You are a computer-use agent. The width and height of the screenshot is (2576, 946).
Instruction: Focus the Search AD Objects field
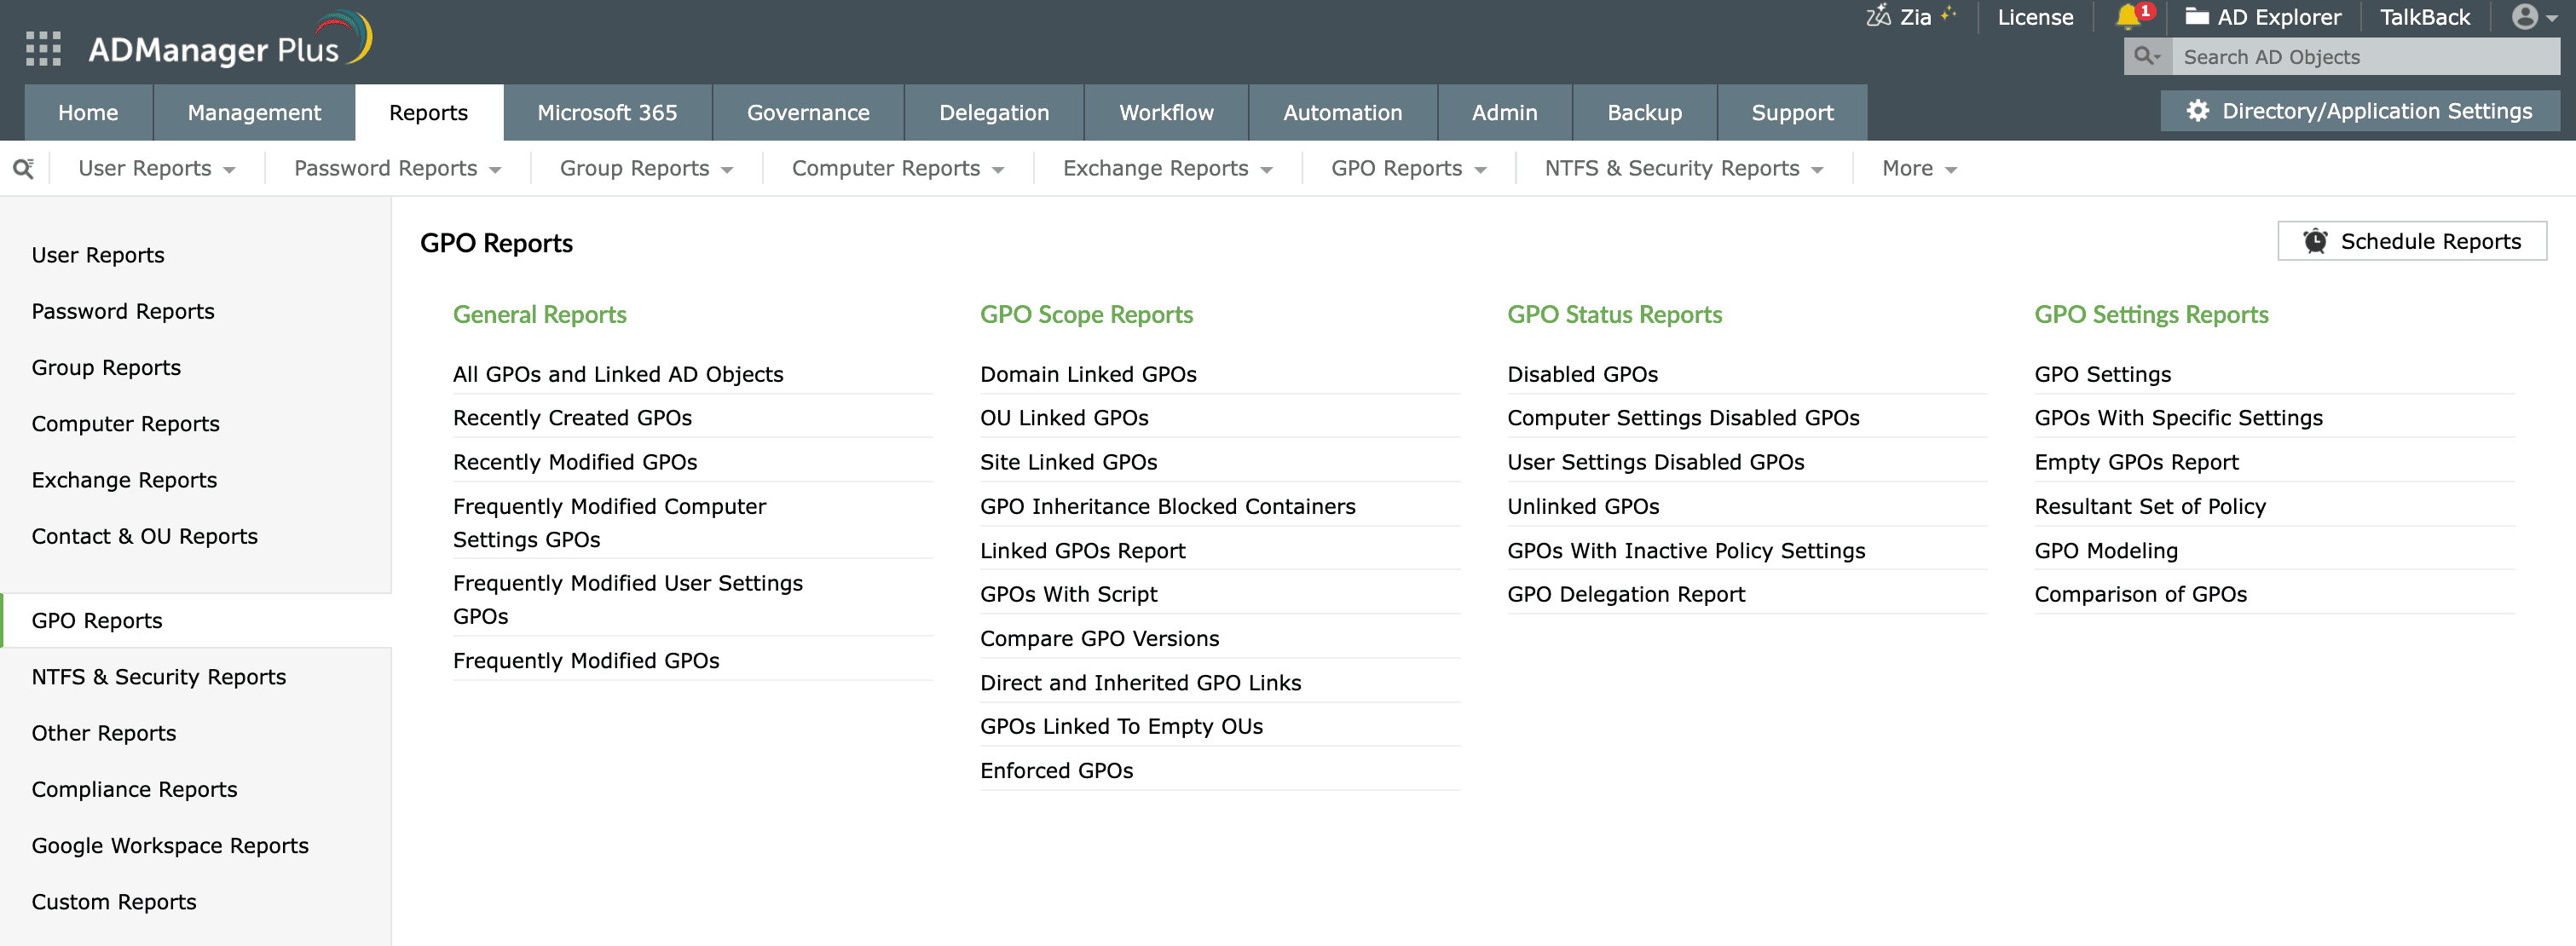(2366, 57)
